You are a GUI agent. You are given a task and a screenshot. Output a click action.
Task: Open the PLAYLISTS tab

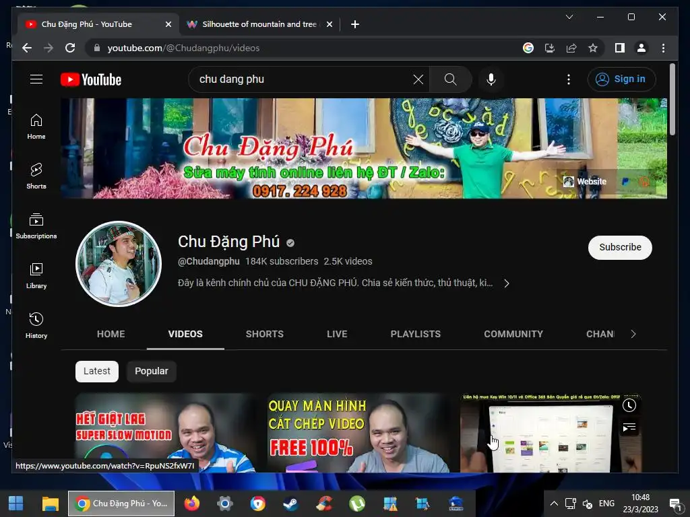click(415, 334)
